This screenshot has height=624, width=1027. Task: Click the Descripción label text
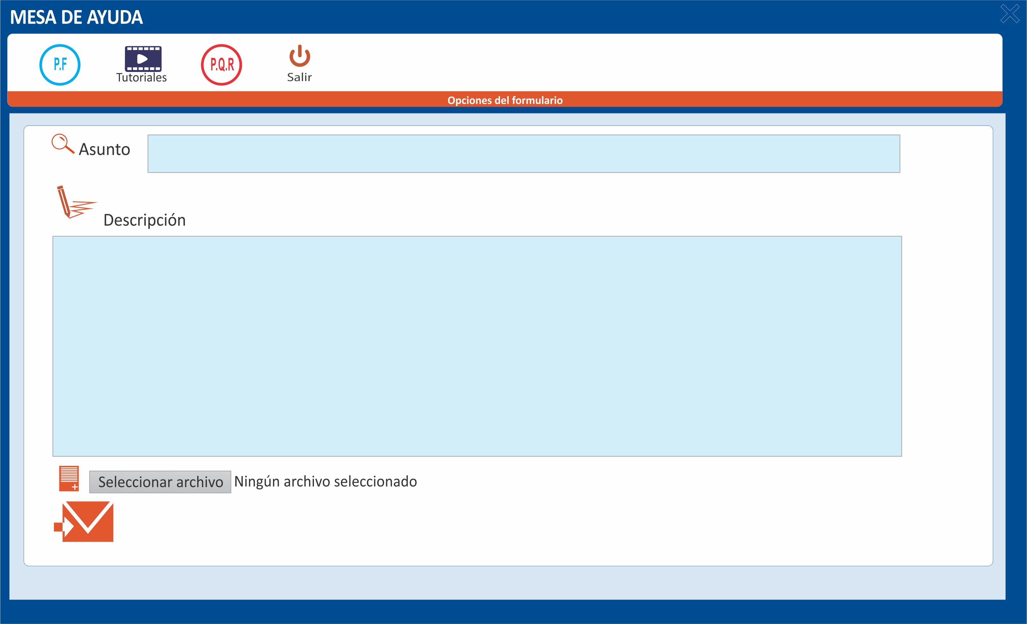(x=144, y=220)
